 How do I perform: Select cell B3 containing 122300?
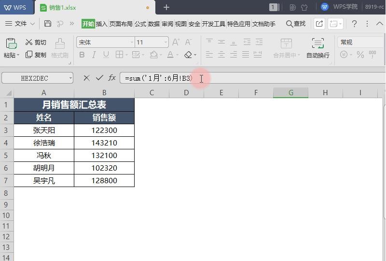tap(104, 130)
